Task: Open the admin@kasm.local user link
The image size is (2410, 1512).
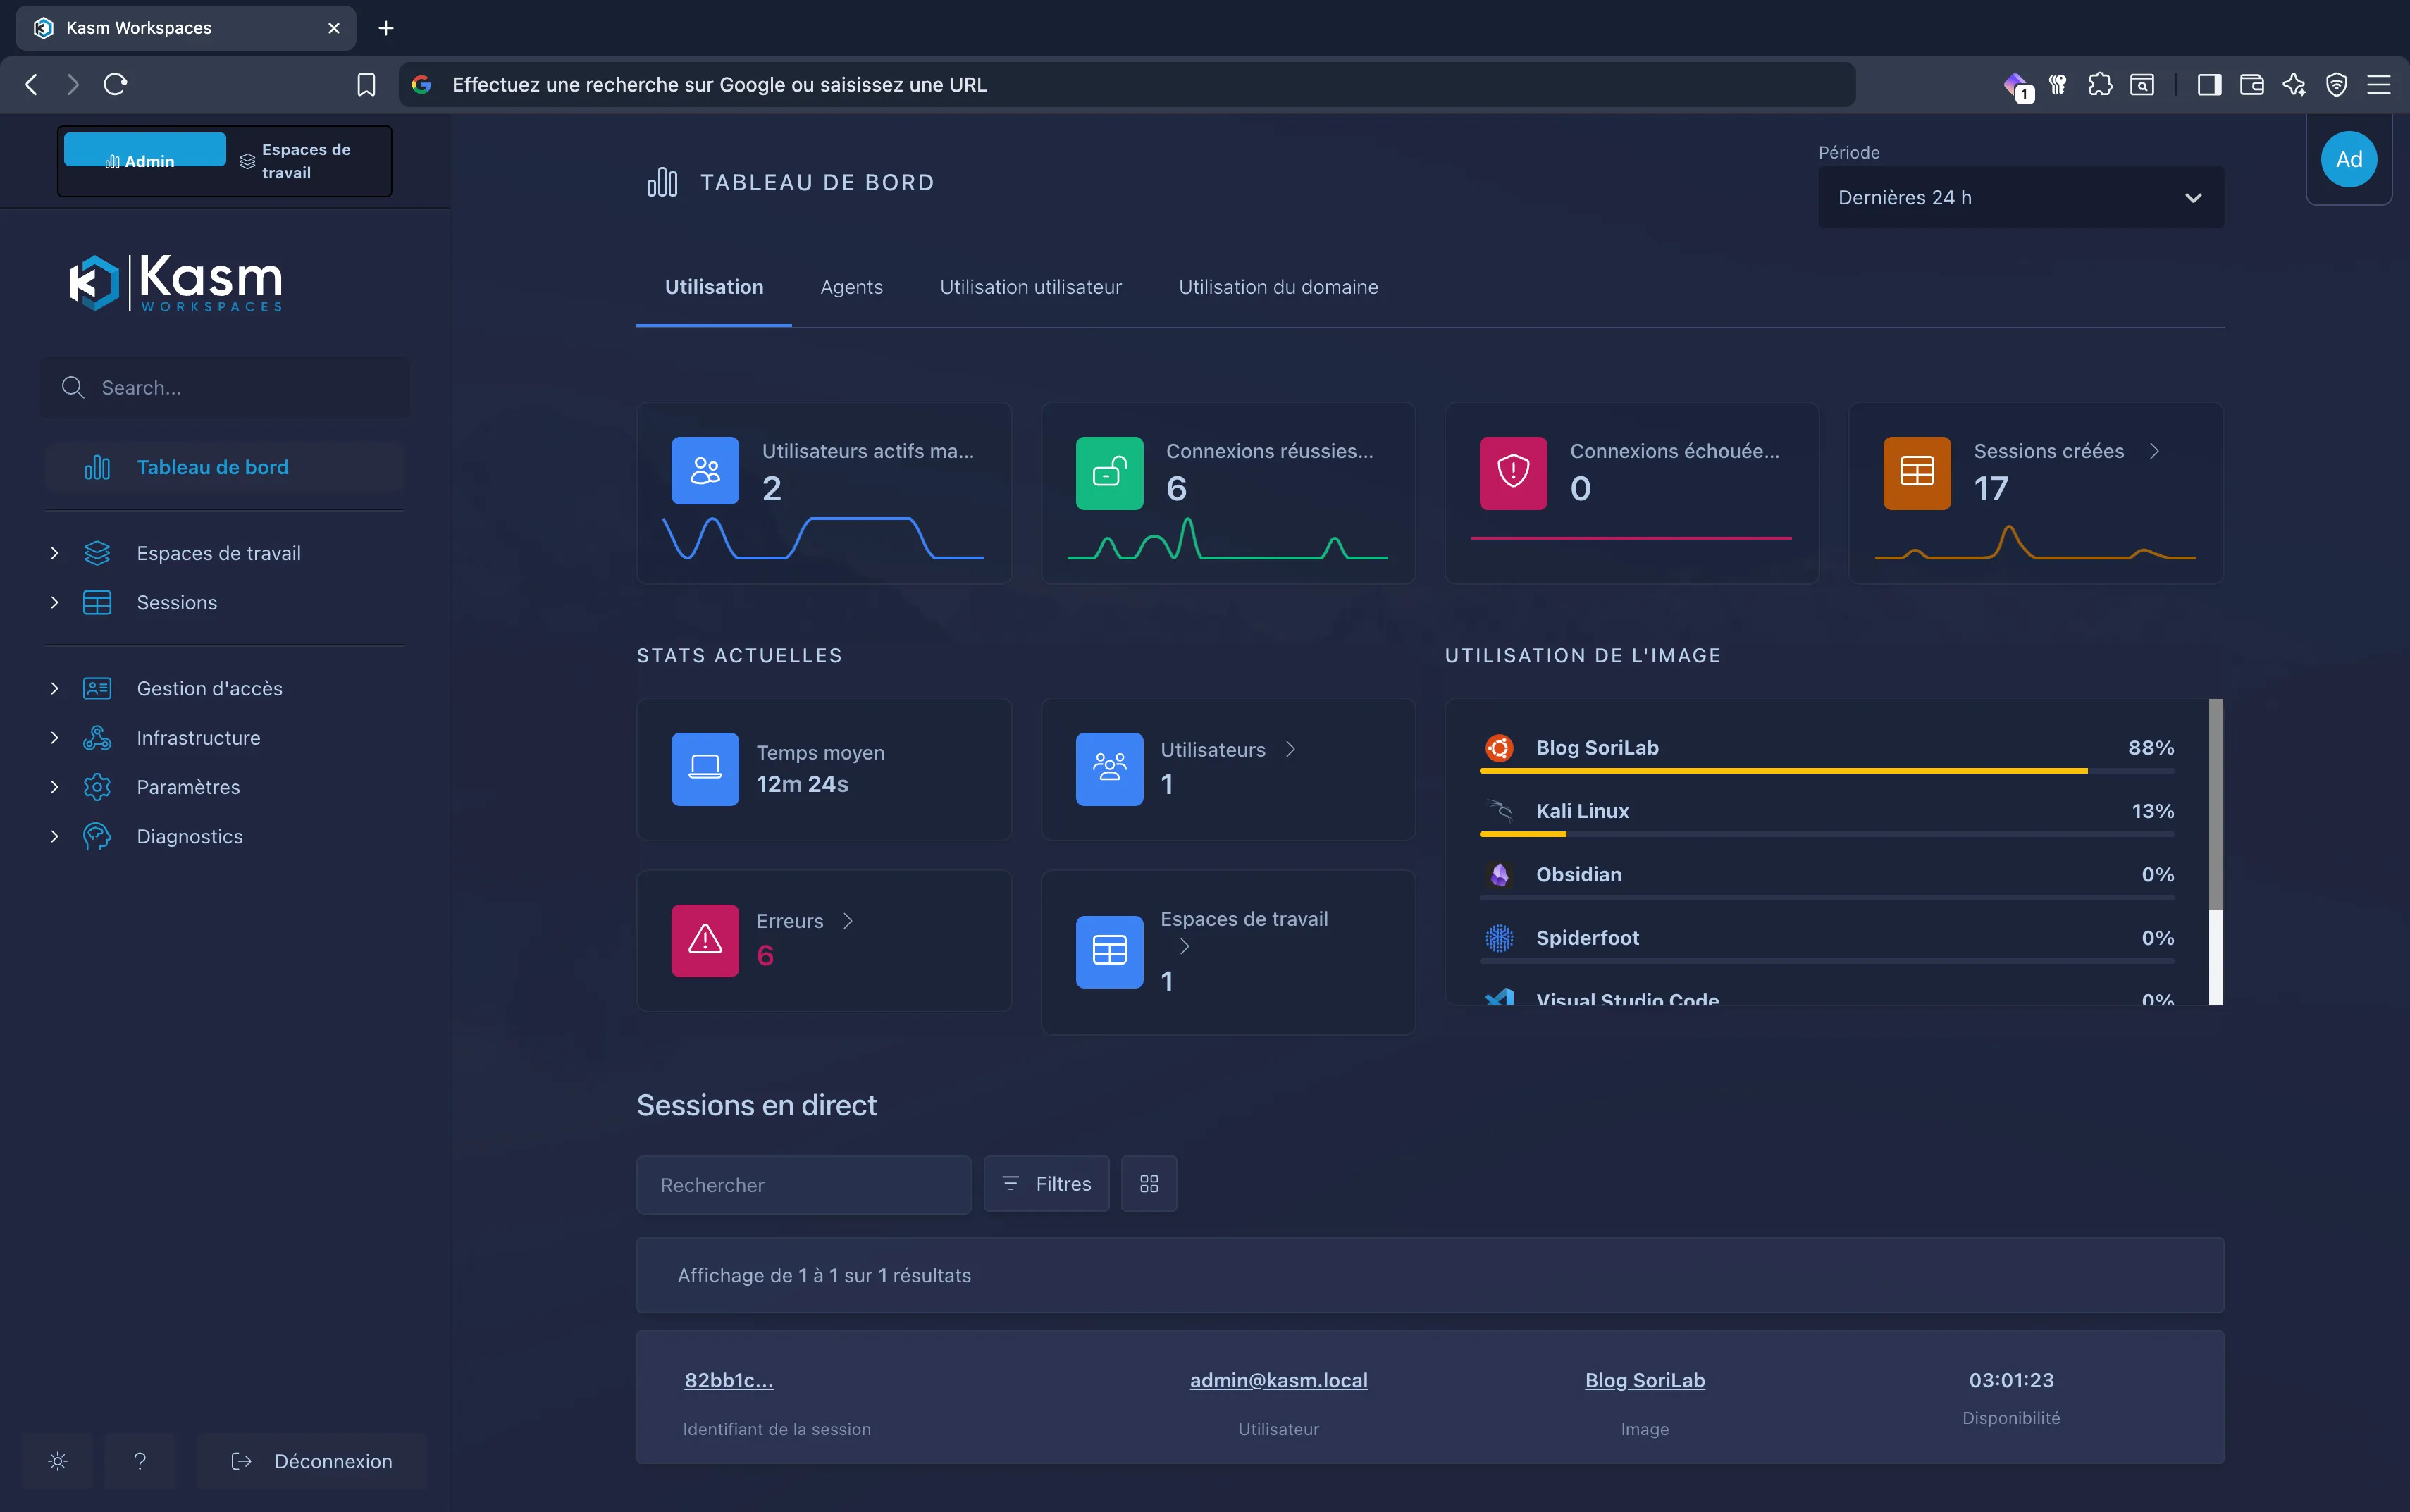Action: pyautogui.click(x=1278, y=1380)
